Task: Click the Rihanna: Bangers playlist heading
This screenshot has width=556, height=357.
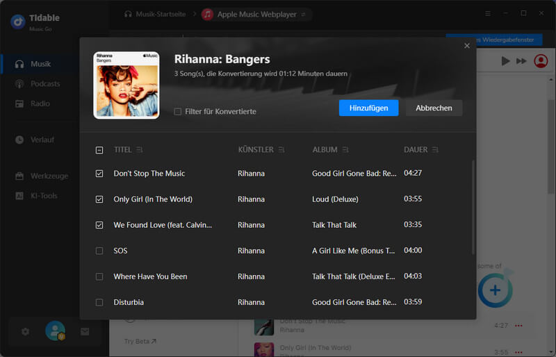Action: point(222,59)
